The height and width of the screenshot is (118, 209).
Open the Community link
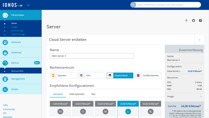tap(9, 109)
